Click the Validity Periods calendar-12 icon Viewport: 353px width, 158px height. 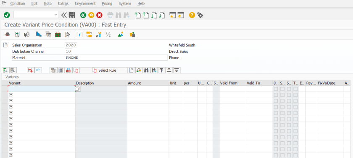pos(48,34)
